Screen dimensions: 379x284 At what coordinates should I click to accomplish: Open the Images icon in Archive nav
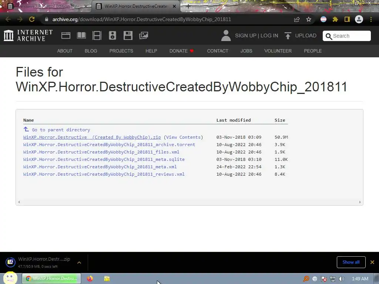[144, 35]
